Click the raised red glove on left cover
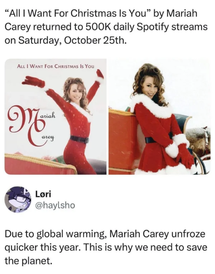This screenshot has width=215, height=274. pyautogui.click(x=100, y=74)
